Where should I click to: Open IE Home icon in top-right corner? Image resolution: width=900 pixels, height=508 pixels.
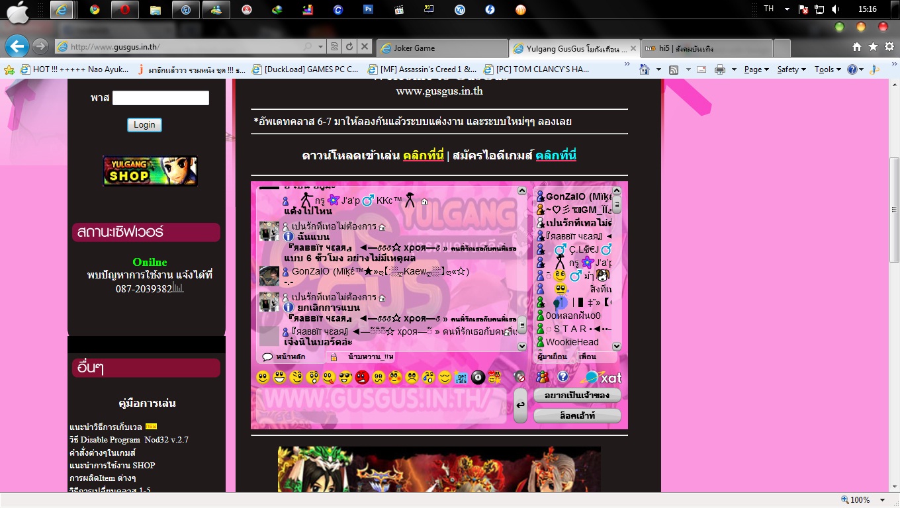tap(857, 47)
